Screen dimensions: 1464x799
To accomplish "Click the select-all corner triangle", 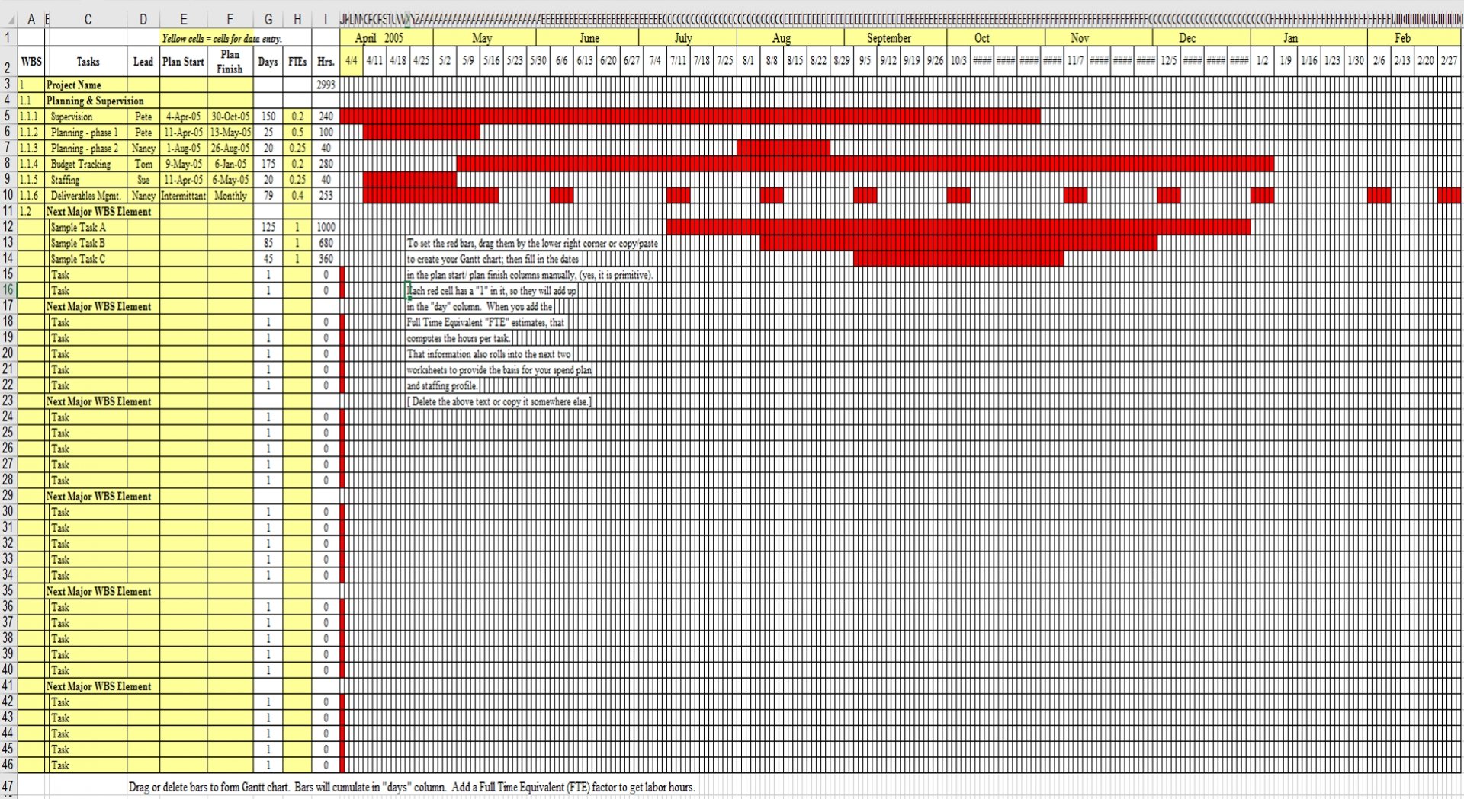I will (8, 20).
